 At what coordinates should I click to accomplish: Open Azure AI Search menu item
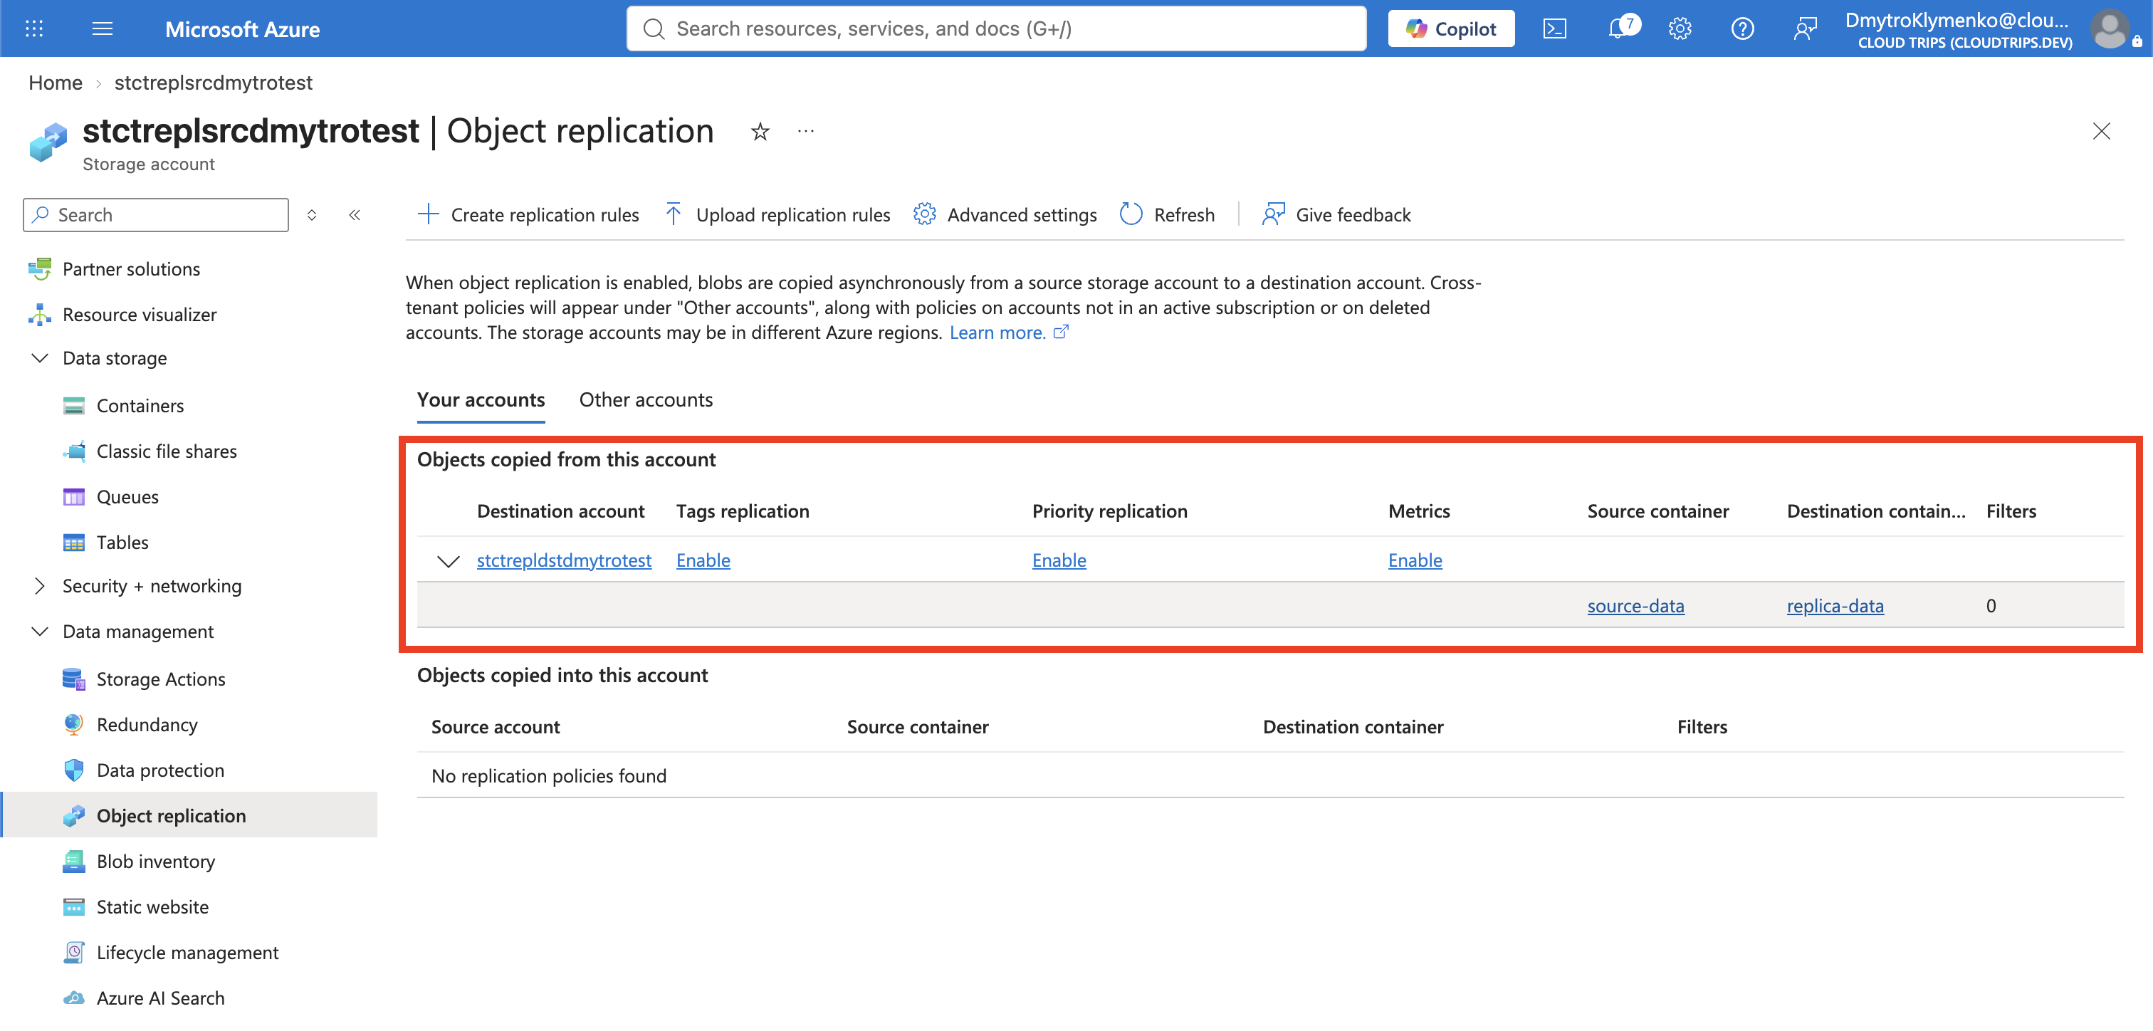[x=160, y=998]
